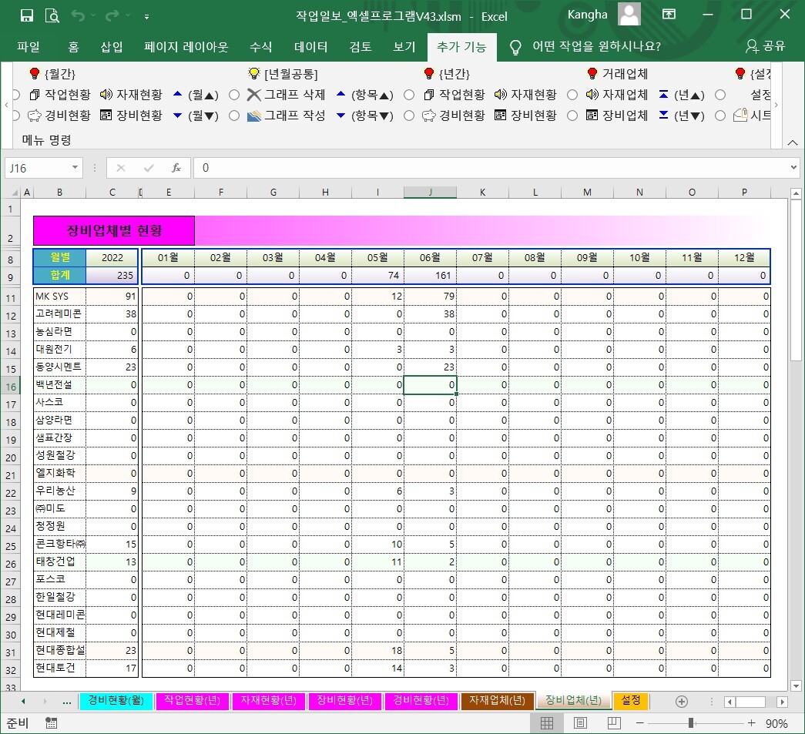Select the radio button after (년▼)

[x=720, y=116]
